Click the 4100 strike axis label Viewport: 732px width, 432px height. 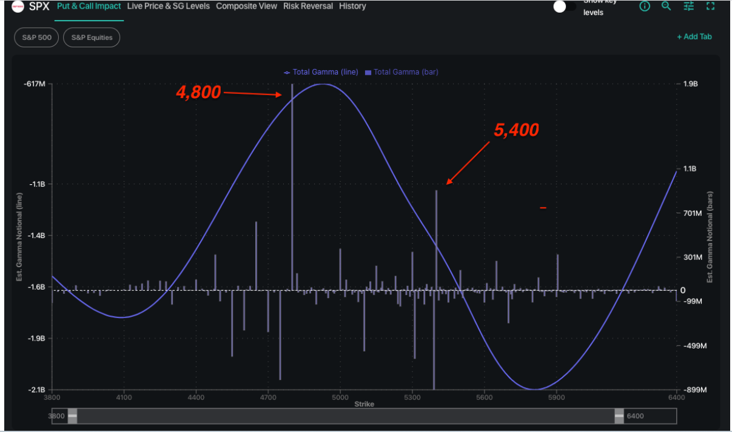(x=124, y=398)
